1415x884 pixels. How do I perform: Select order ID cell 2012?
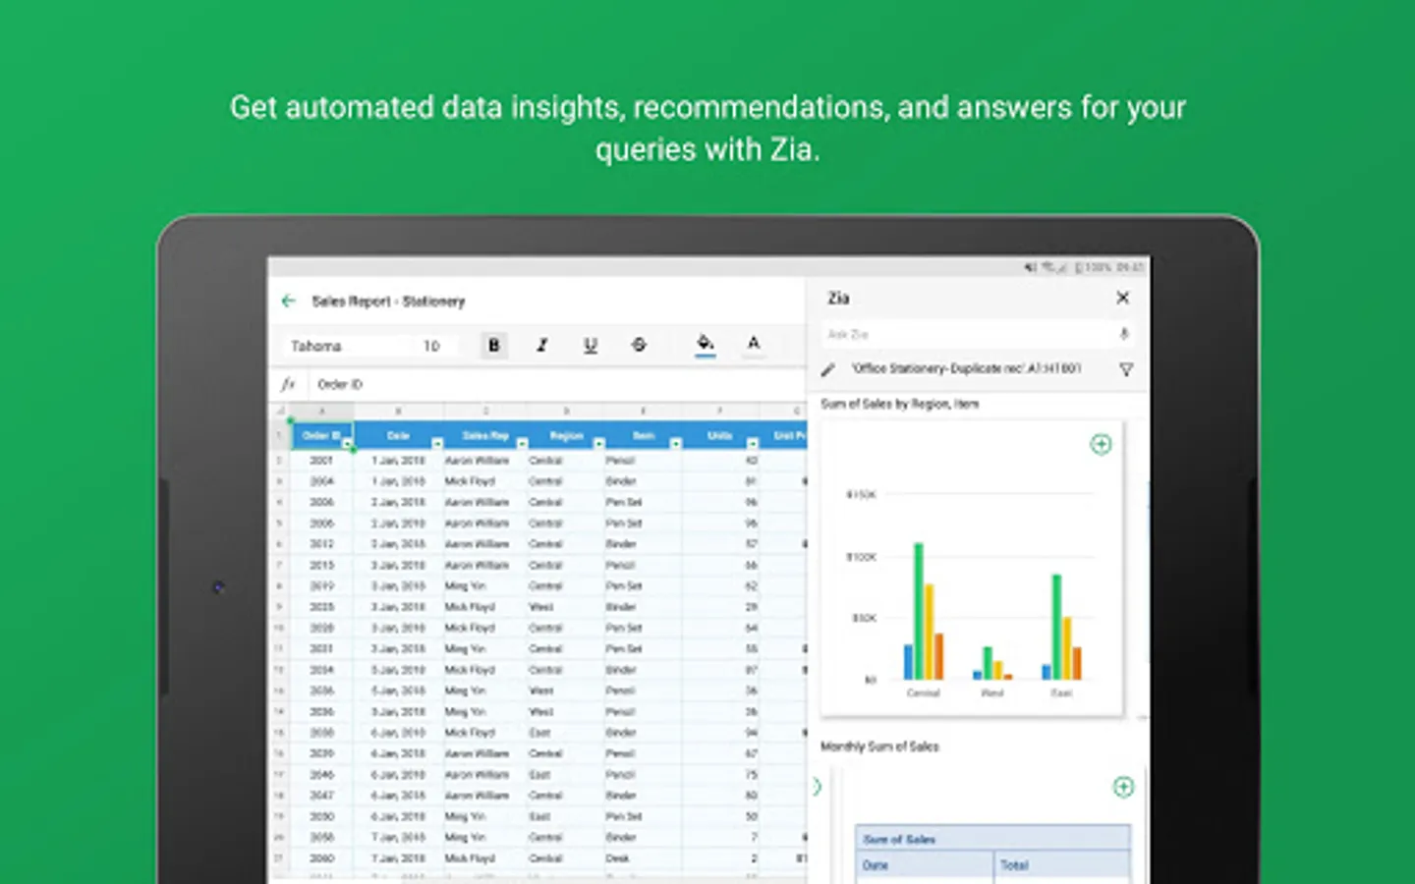[x=321, y=543]
